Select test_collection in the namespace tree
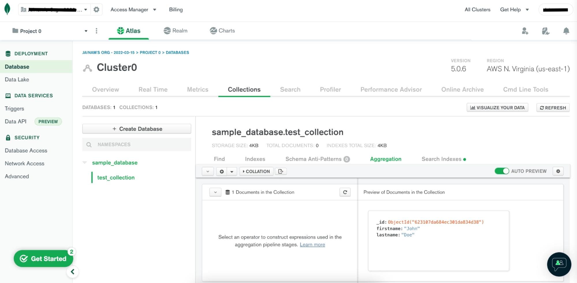577x283 pixels. [116, 178]
